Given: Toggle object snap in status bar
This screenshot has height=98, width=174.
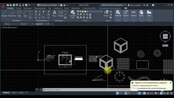Looking at the screenshot, I should pos(139,93).
